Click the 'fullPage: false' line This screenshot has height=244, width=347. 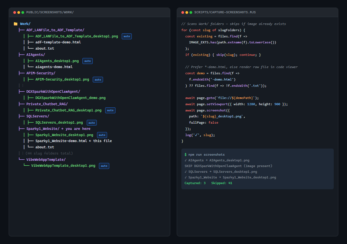click(x=204, y=123)
